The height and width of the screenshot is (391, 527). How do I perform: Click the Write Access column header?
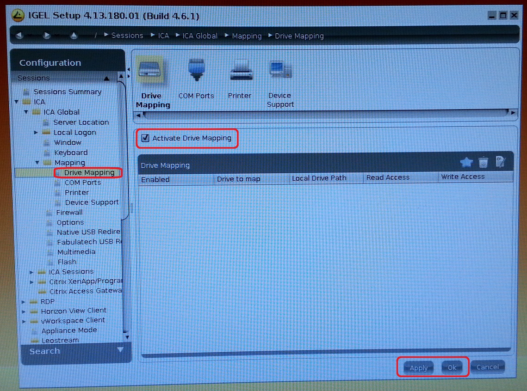tap(476, 177)
